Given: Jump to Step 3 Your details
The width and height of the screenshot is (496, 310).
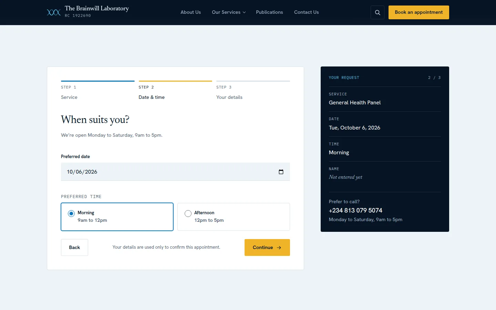Looking at the screenshot, I should pyautogui.click(x=253, y=91).
